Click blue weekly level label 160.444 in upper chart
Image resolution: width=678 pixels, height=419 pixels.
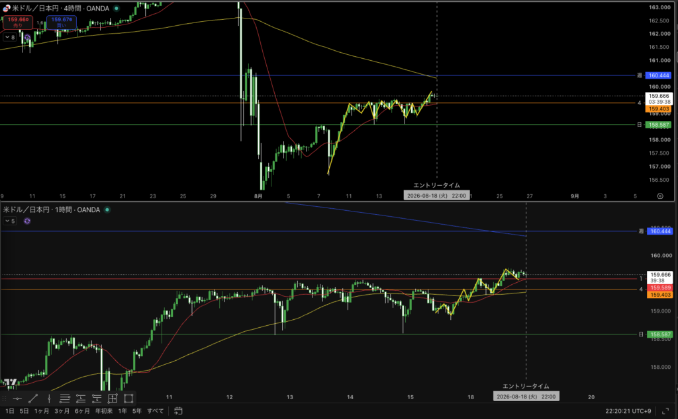pos(658,75)
